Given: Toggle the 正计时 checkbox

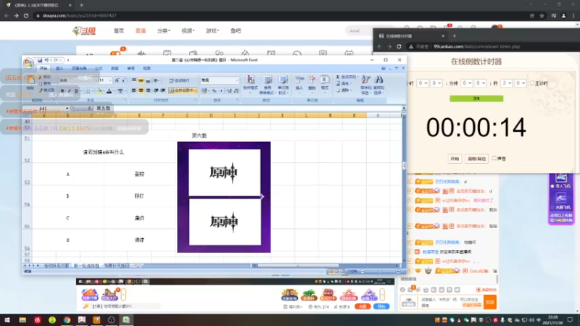Looking at the screenshot, I should 533,83.
